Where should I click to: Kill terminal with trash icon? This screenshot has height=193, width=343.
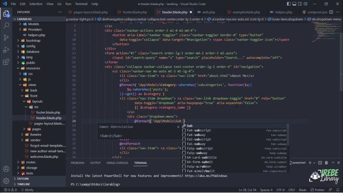tap(326, 162)
